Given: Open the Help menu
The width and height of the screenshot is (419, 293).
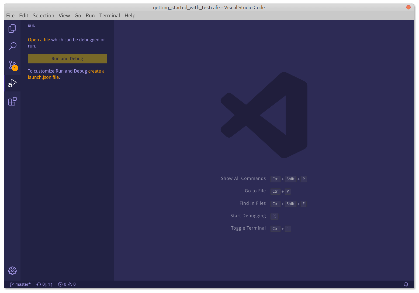Looking at the screenshot, I should (x=130, y=15).
